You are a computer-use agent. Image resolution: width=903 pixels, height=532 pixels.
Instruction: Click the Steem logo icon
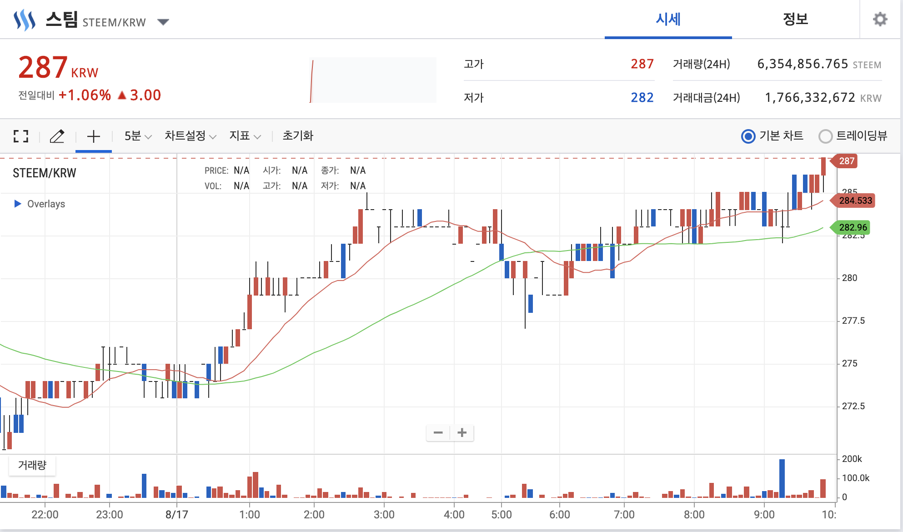click(24, 20)
